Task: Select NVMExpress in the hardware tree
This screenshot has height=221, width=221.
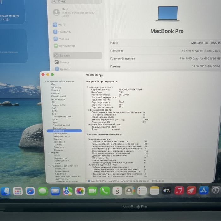Action: [x=58, y=99]
